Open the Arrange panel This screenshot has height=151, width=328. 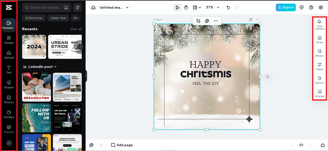[320, 93]
